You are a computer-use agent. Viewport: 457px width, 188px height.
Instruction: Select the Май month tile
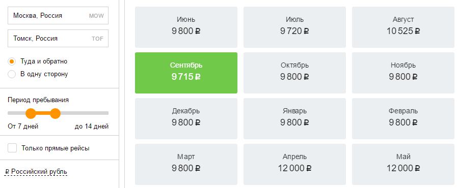click(x=403, y=164)
